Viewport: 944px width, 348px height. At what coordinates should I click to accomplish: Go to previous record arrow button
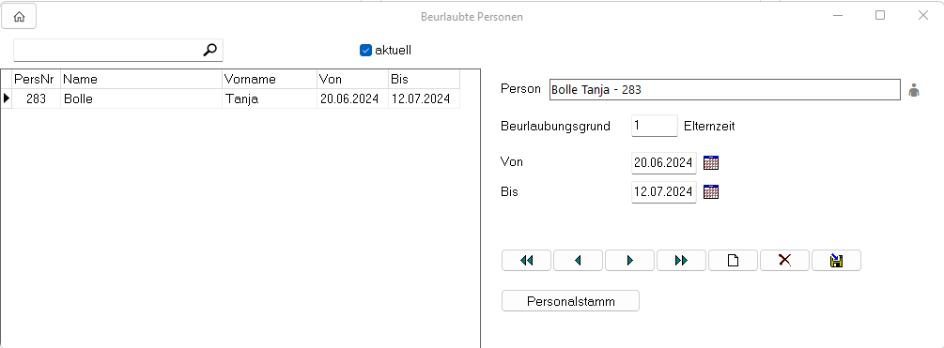578,260
